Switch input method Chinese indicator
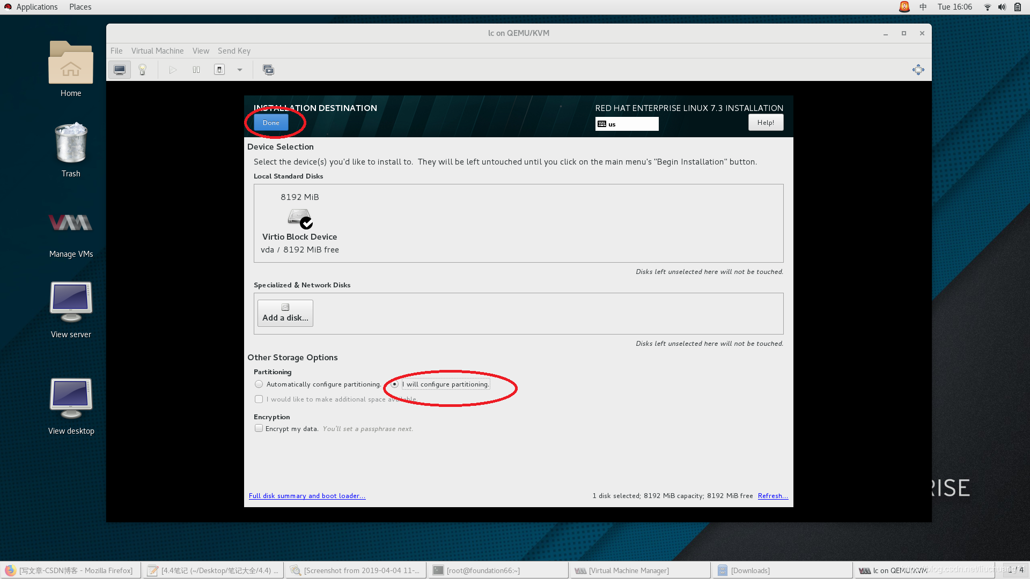 [923, 7]
